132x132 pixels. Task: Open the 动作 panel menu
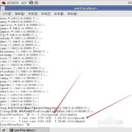tap(24, 3)
